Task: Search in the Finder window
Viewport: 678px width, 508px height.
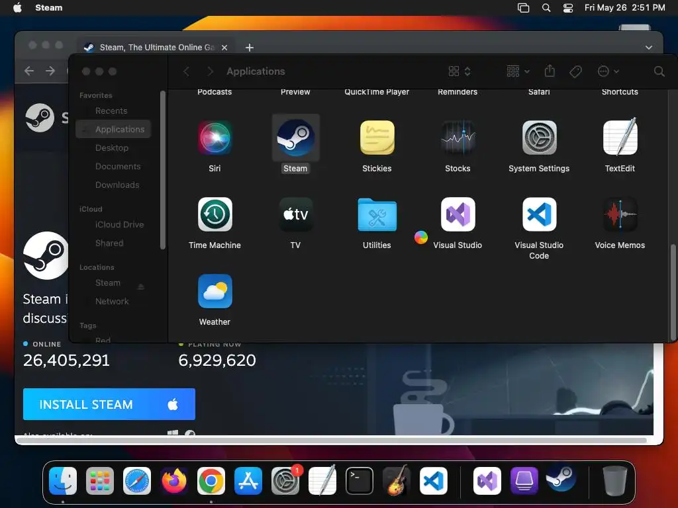Action: pyautogui.click(x=659, y=71)
